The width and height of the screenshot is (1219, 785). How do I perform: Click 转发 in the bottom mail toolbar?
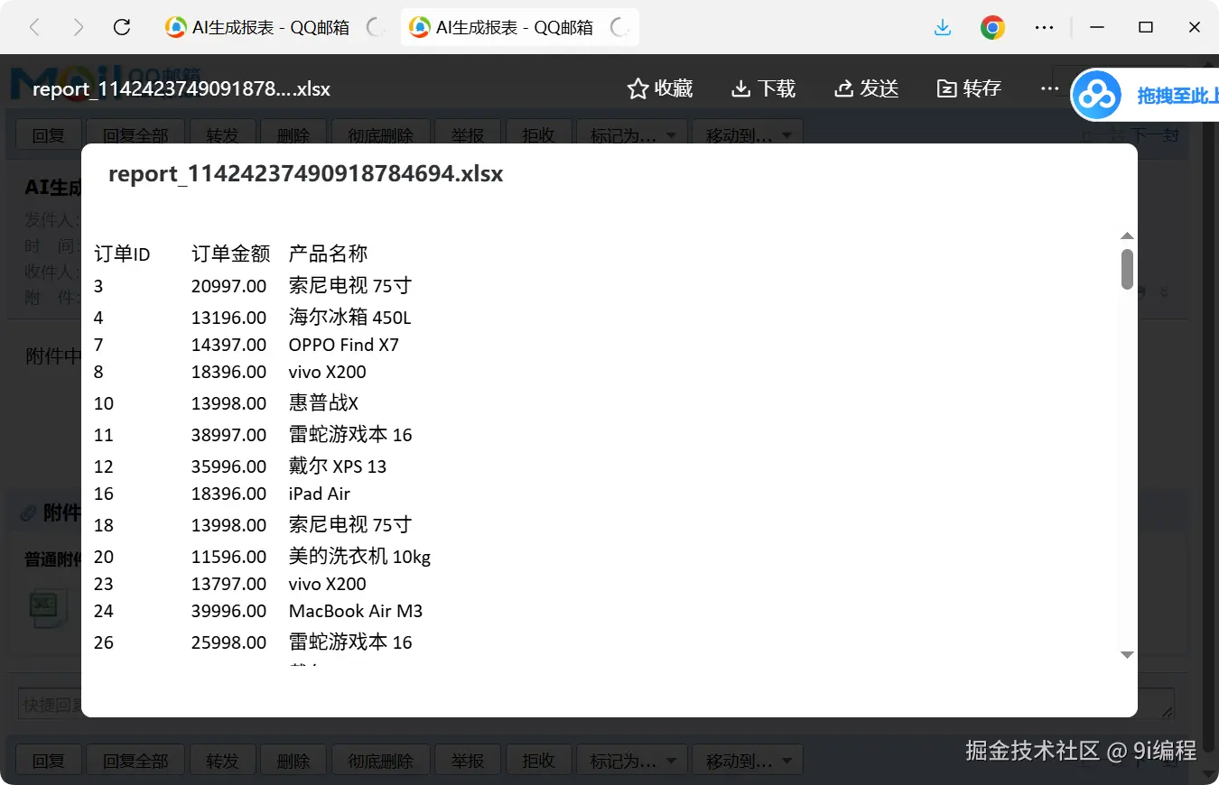click(x=222, y=760)
